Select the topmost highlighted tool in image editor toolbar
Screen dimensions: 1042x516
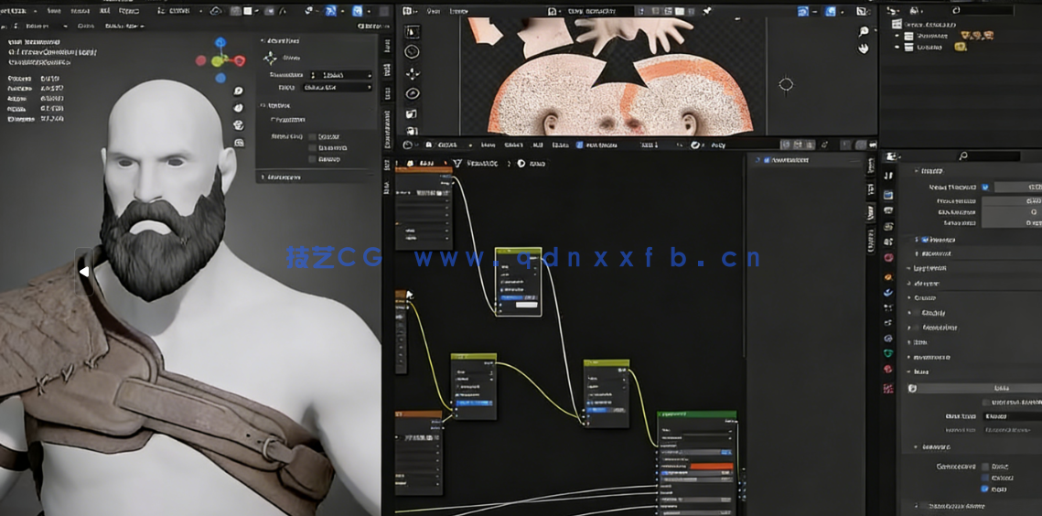(x=412, y=32)
